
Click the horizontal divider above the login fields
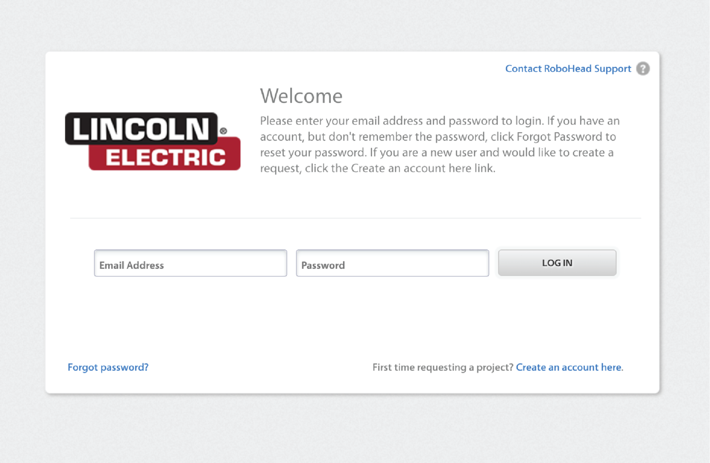click(x=355, y=218)
